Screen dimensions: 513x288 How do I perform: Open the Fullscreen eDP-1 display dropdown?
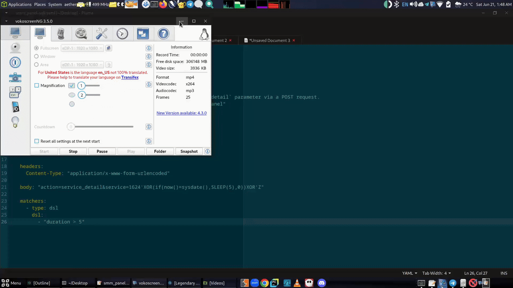pos(82,48)
